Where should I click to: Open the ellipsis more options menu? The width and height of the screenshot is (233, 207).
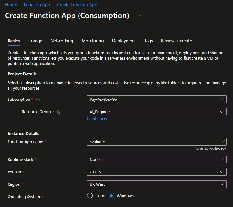coord(139,16)
